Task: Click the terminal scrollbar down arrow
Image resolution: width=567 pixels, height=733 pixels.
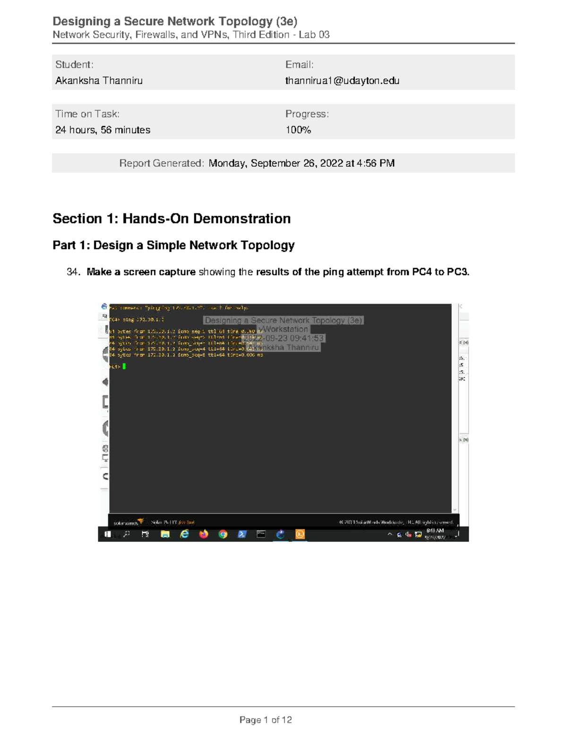Action: [x=455, y=510]
